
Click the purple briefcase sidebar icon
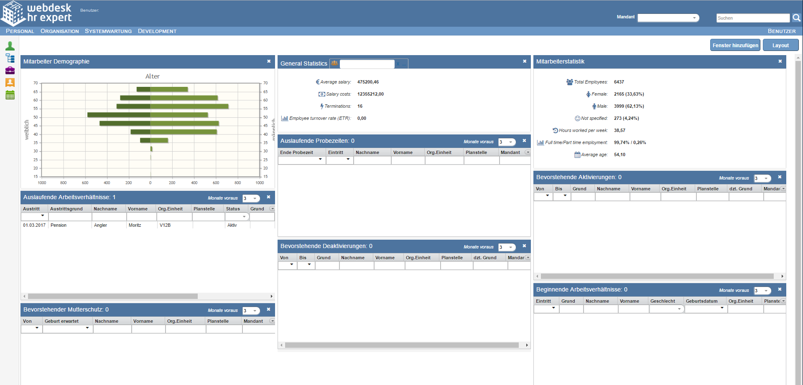point(10,70)
